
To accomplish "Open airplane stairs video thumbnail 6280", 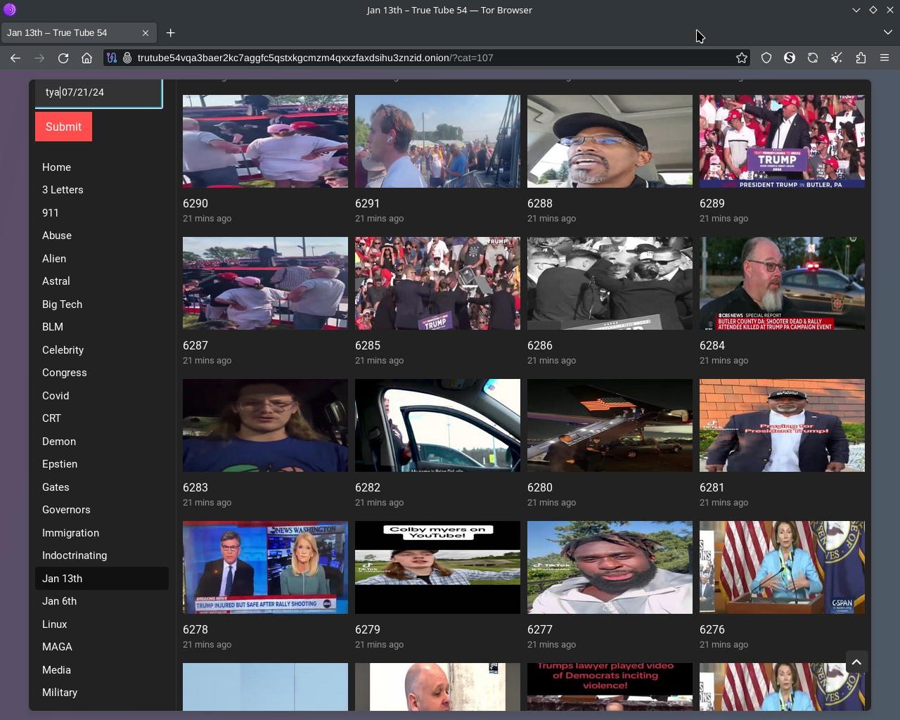I will (x=610, y=425).
